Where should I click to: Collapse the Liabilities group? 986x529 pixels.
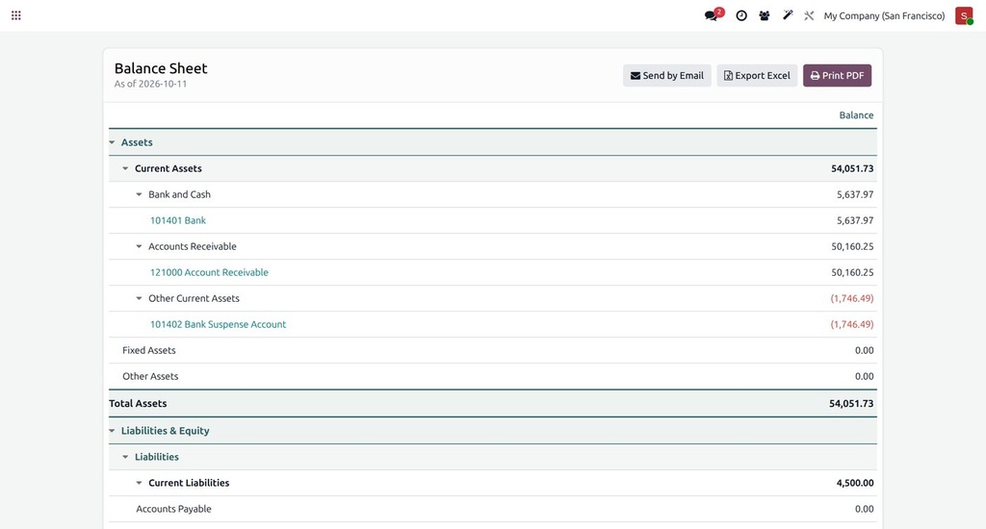tap(125, 457)
